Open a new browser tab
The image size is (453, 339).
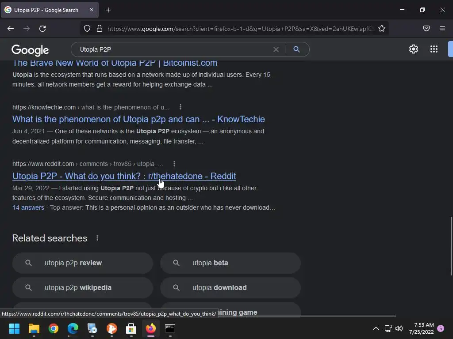108,10
